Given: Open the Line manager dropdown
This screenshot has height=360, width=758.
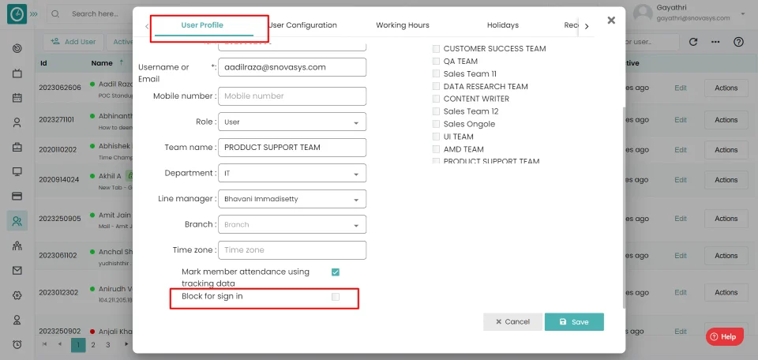Looking at the screenshot, I should pyautogui.click(x=292, y=199).
